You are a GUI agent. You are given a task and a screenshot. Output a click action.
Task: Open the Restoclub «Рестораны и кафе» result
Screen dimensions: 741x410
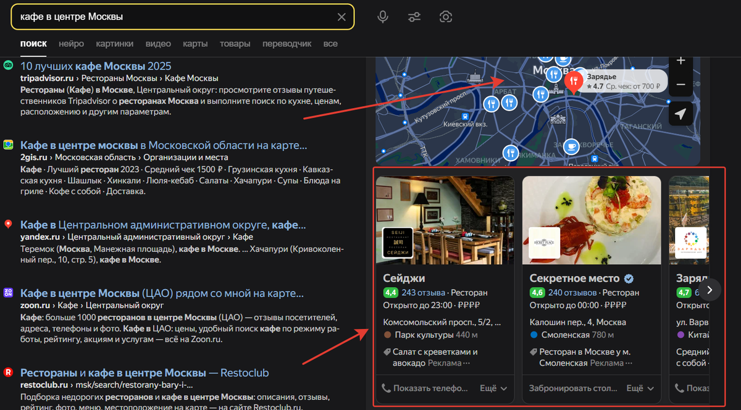144,372
